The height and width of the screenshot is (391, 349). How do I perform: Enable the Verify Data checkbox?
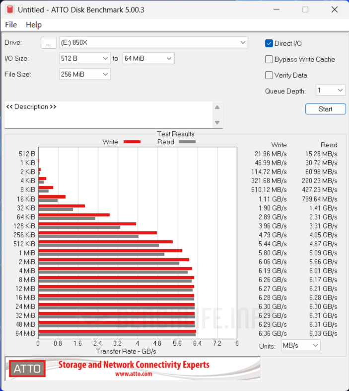point(269,75)
